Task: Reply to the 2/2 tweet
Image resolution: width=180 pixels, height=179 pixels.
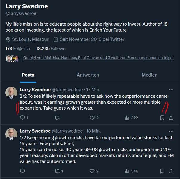Action: (x=22, y=118)
